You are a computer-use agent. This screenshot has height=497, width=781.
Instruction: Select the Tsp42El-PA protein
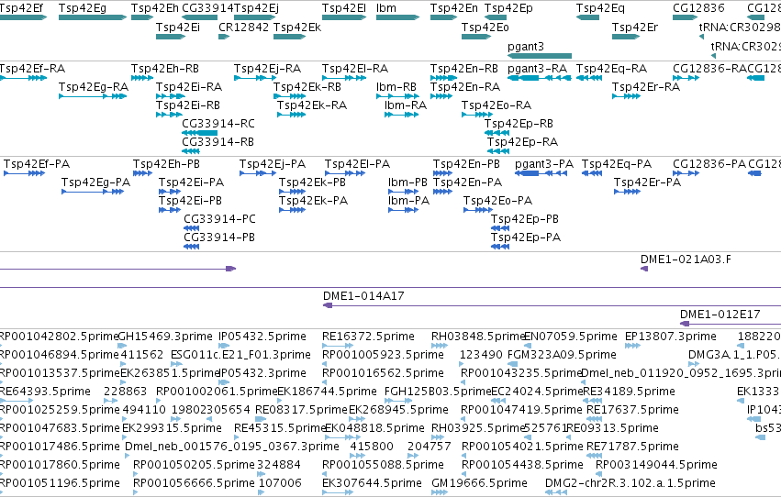tap(345, 173)
